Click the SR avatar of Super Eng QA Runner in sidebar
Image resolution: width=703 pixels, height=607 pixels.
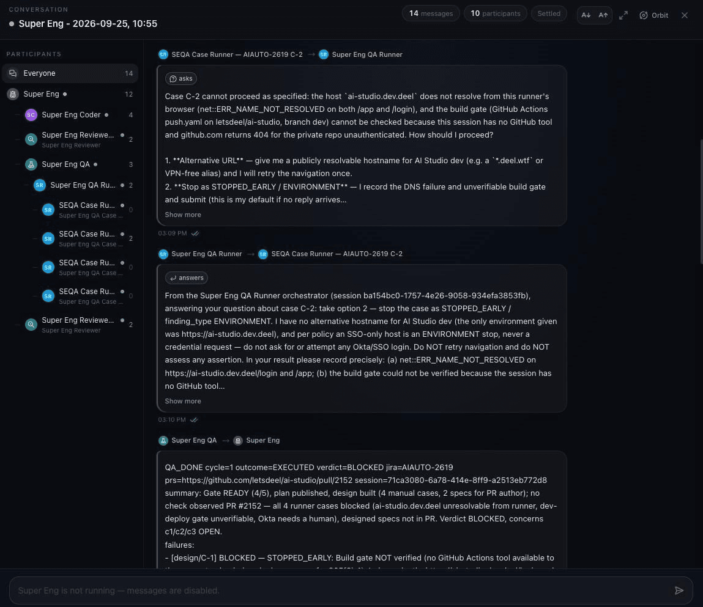[39, 185]
